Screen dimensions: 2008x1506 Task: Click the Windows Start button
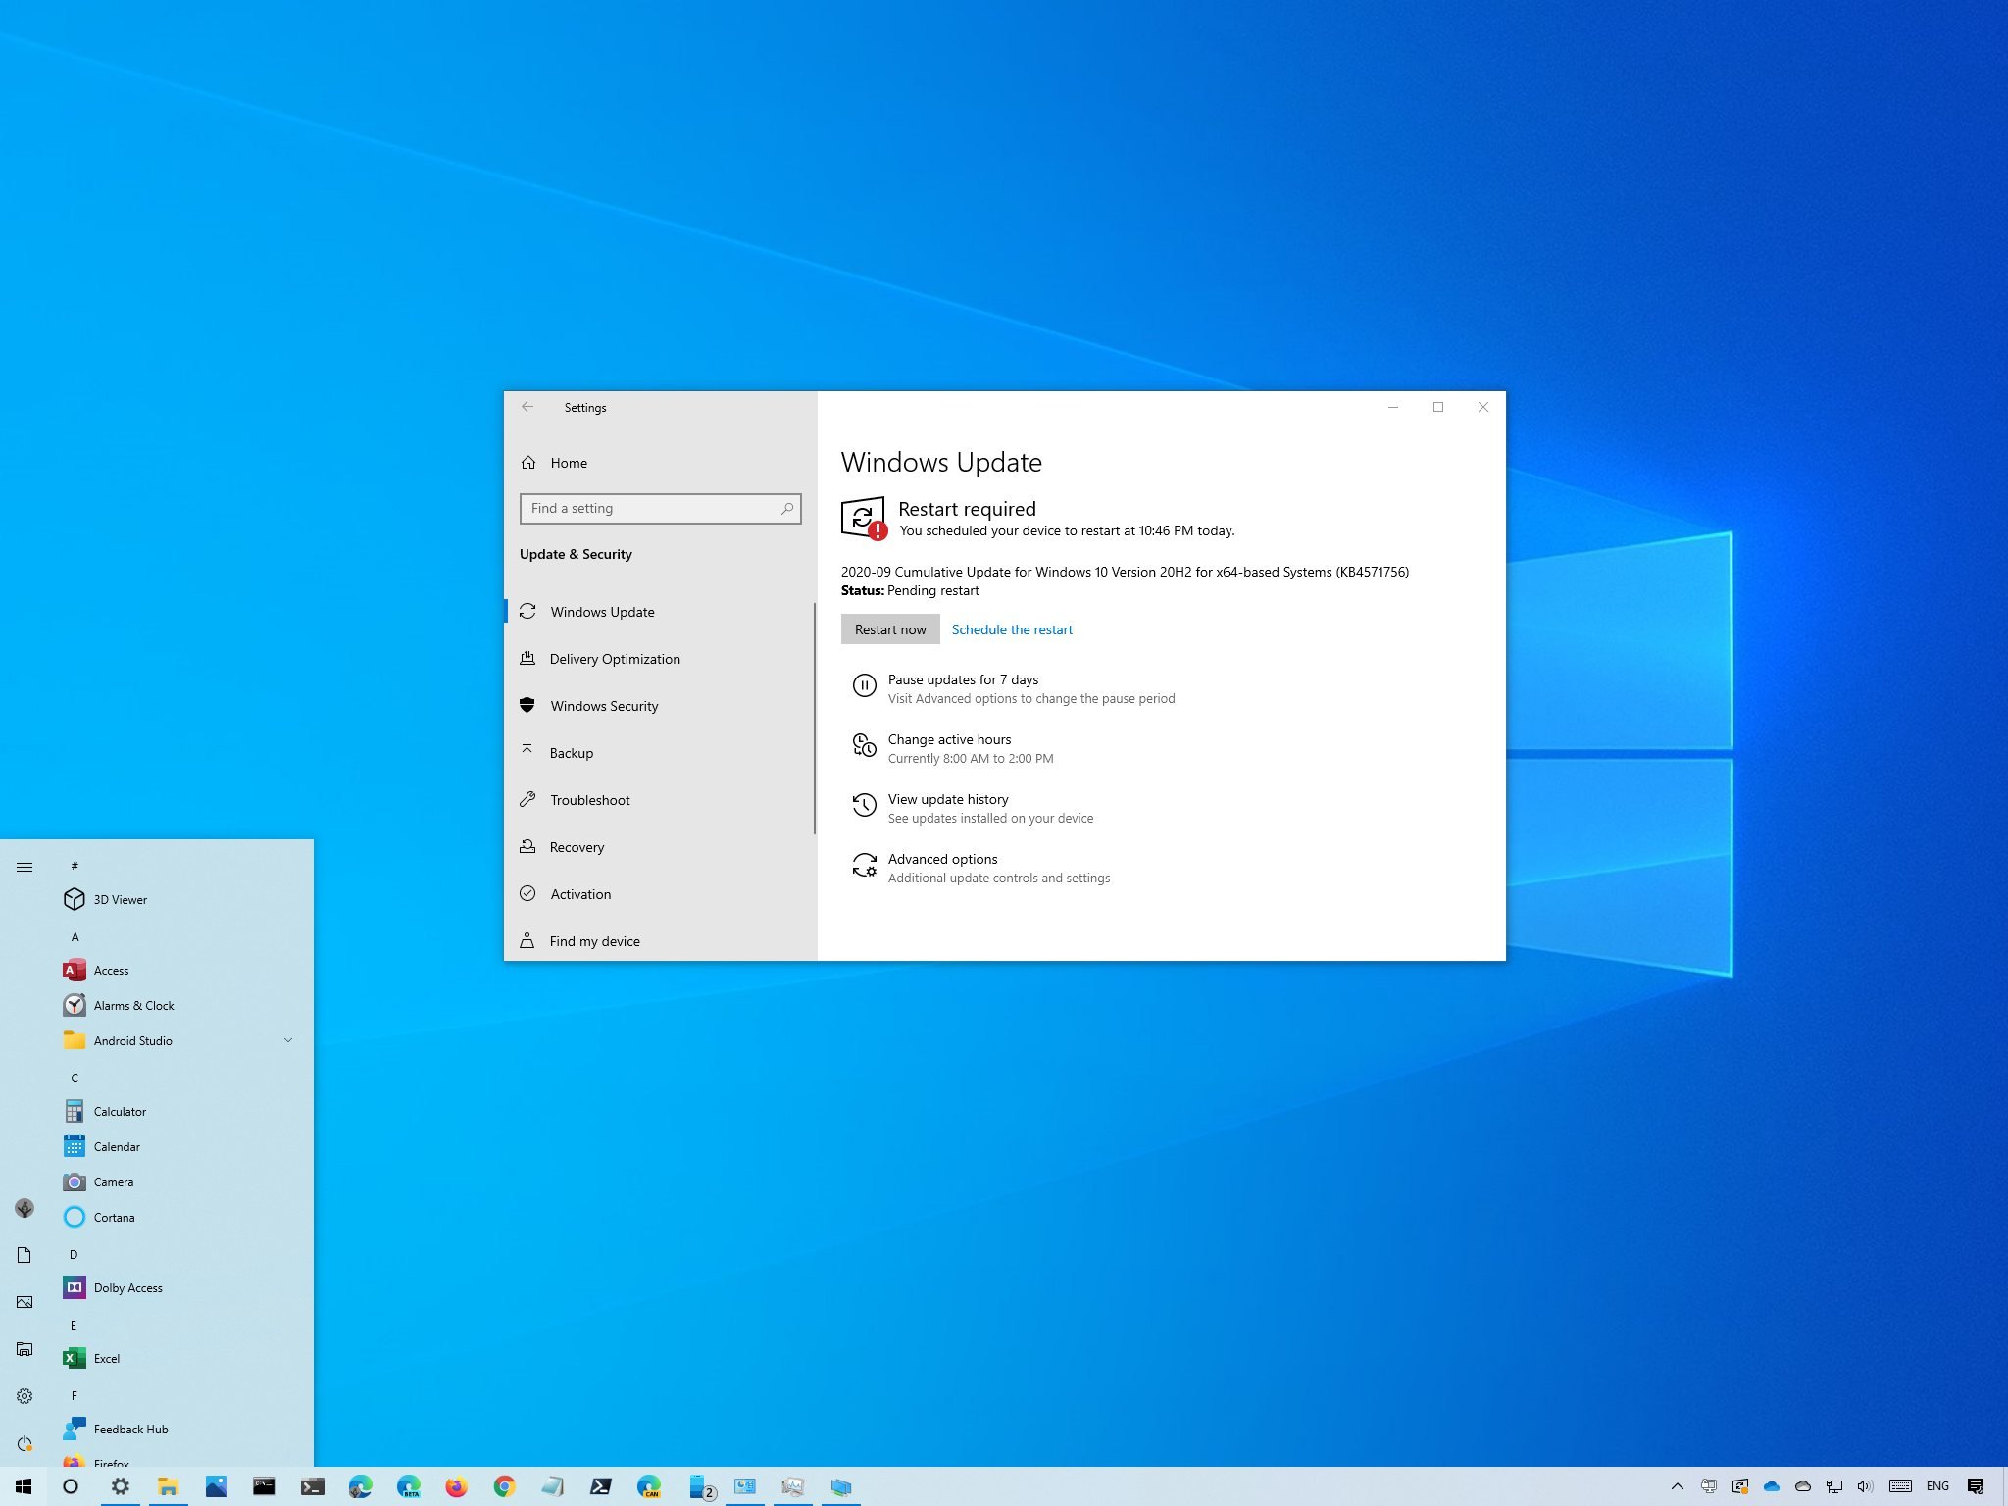[24, 1486]
